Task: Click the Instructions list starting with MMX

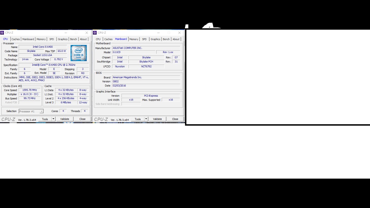Action: pos(54,79)
